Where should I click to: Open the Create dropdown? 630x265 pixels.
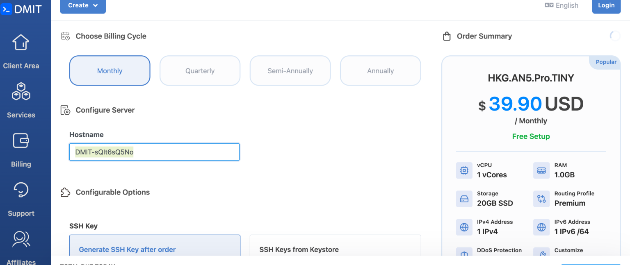point(83,6)
